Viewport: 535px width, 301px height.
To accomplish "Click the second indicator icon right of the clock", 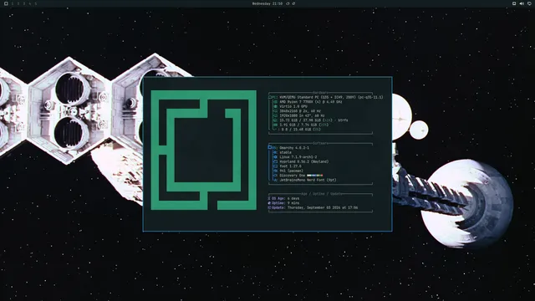I will pos(293,3).
